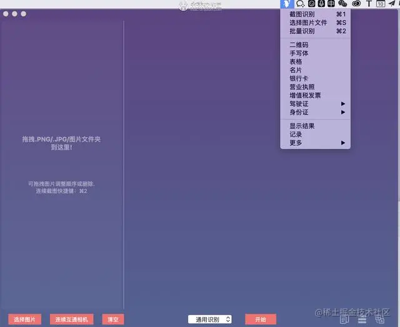Screen dimensions: 400x327
Task: Choose 截图识别 from the menu
Action: [315, 14]
